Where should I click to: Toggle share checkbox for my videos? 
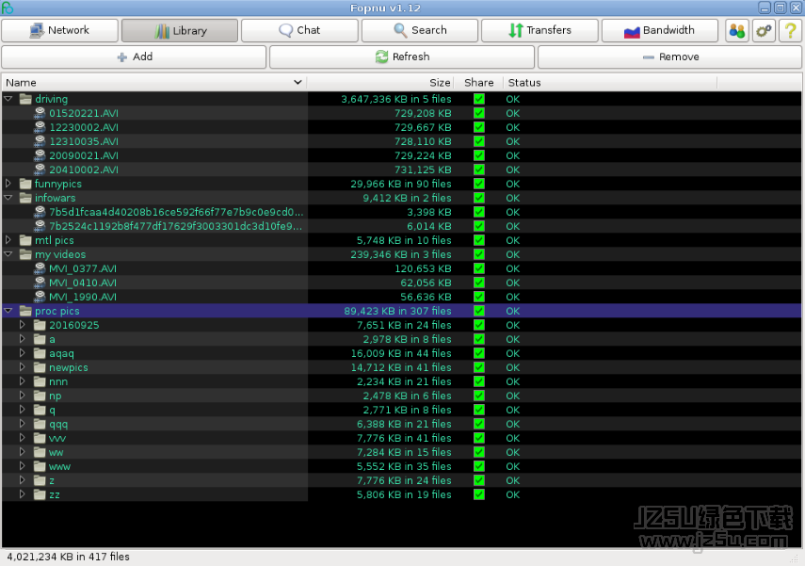[479, 254]
